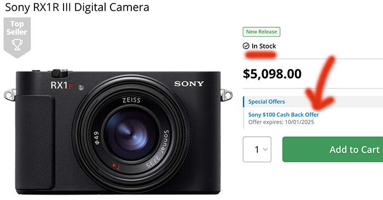
Task: Add the camera to cart
Action: tap(333, 149)
